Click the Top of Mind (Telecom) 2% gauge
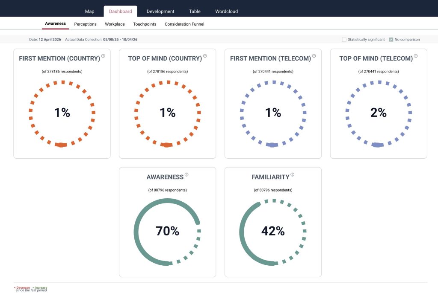The width and height of the screenshot is (438, 293). point(379,113)
